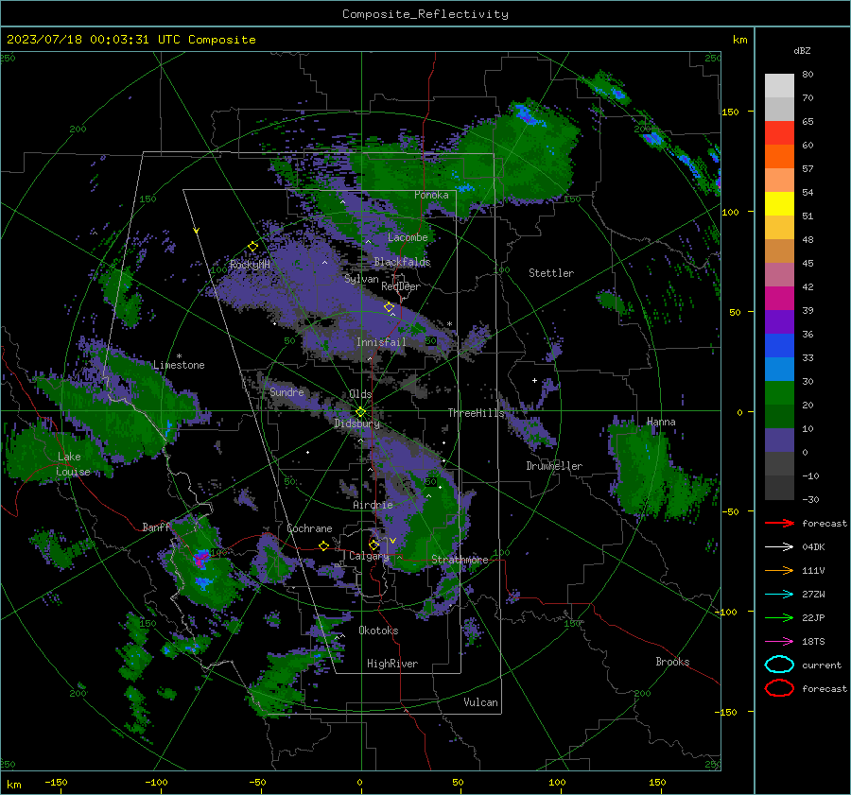
Task: Pick the light gray swatch between 80 and 70
Action: click(779, 86)
